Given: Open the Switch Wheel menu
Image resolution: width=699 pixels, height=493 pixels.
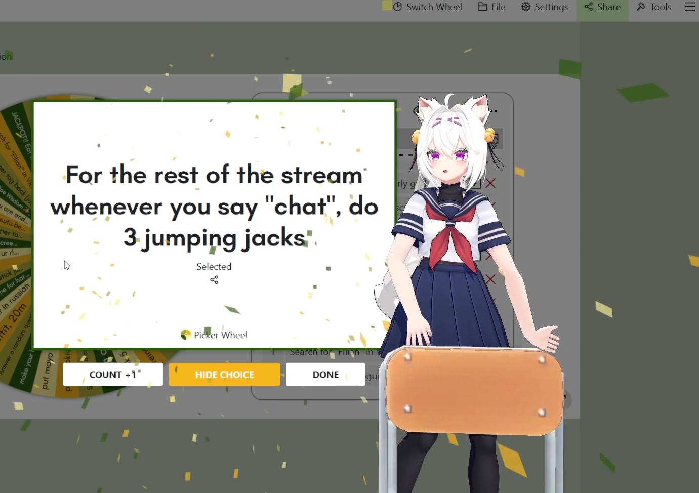Looking at the screenshot, I should 427,7.
